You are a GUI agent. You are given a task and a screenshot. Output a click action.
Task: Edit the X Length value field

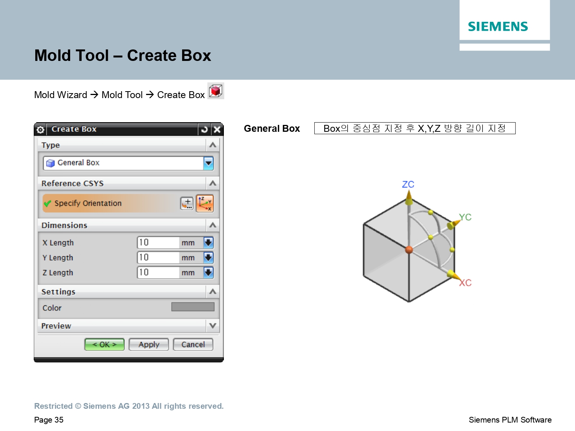pos(158,243)
